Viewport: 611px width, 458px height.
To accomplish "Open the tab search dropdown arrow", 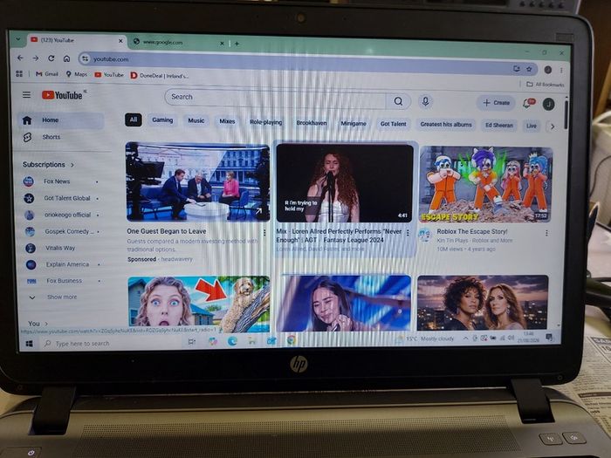I will (x=18, y=39).
